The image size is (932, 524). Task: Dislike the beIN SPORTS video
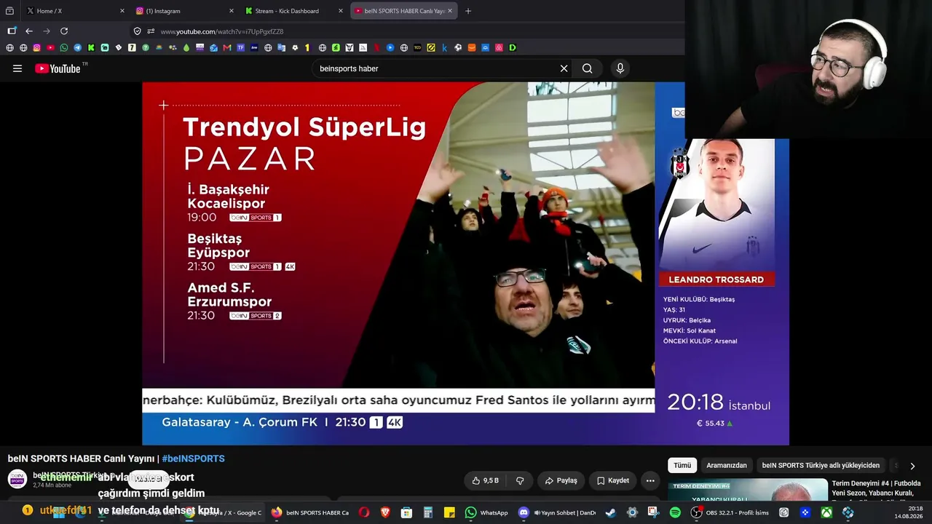pyautogui.click(x=520, y=480)
